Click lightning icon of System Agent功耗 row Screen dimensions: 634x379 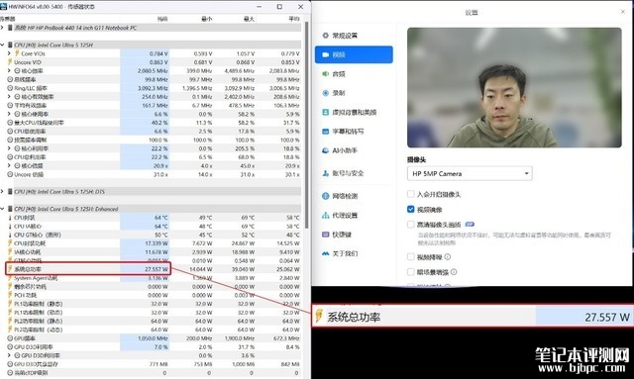pyautogui.click(x=10, y=278)
